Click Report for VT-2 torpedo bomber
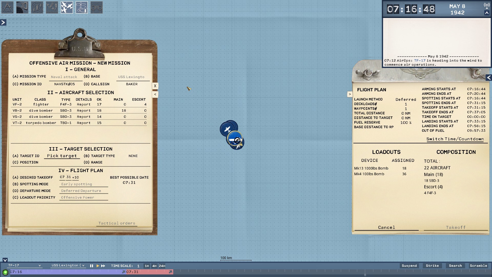 coord(84,123)
